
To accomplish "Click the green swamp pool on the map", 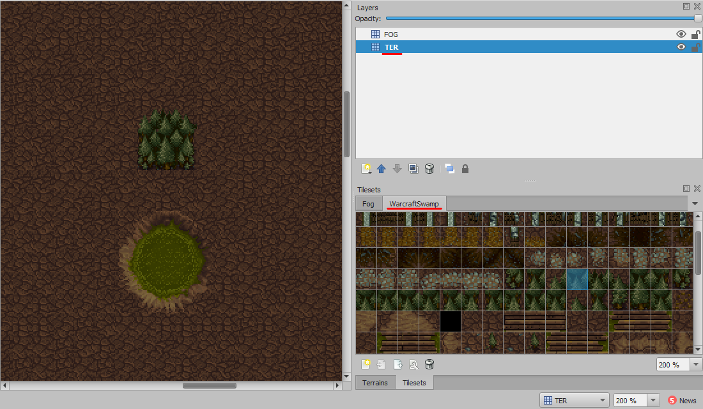I will (x=166, y=261).
